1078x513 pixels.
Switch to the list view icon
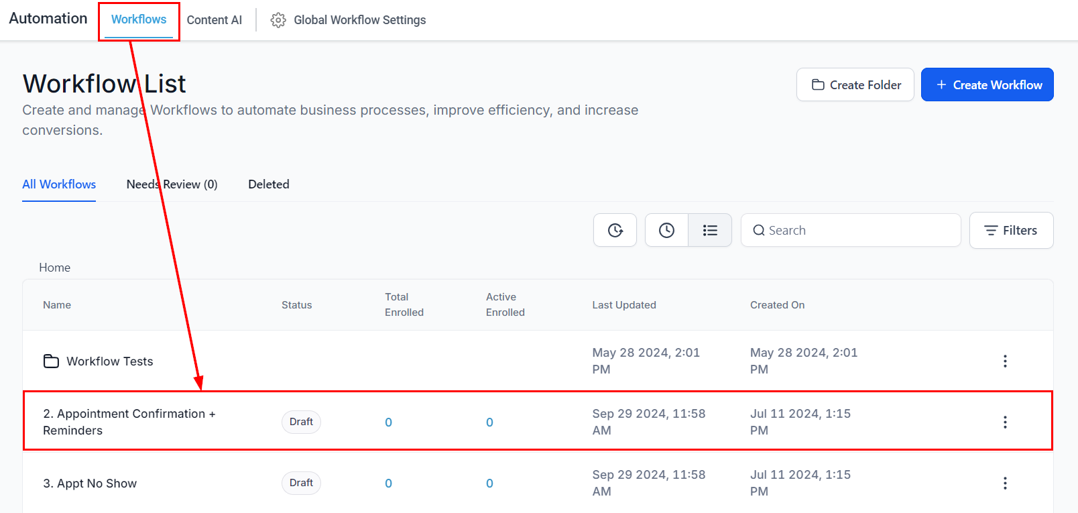[710, 230]
